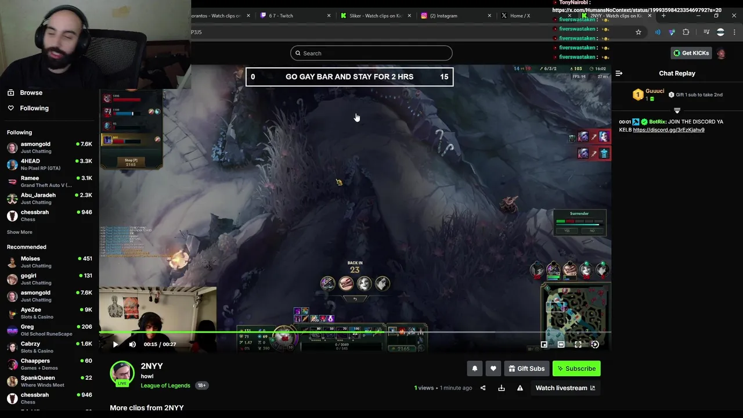Open browser extensions puzzle icon
The image size is (743, 418).
tap(686, 33)
